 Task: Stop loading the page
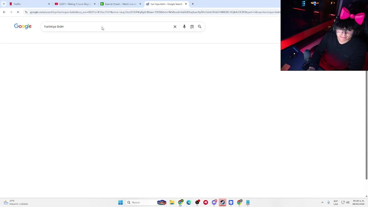coord(18,12)
